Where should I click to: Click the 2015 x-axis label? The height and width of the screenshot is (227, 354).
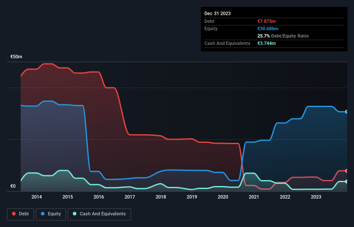pos(68,197)
